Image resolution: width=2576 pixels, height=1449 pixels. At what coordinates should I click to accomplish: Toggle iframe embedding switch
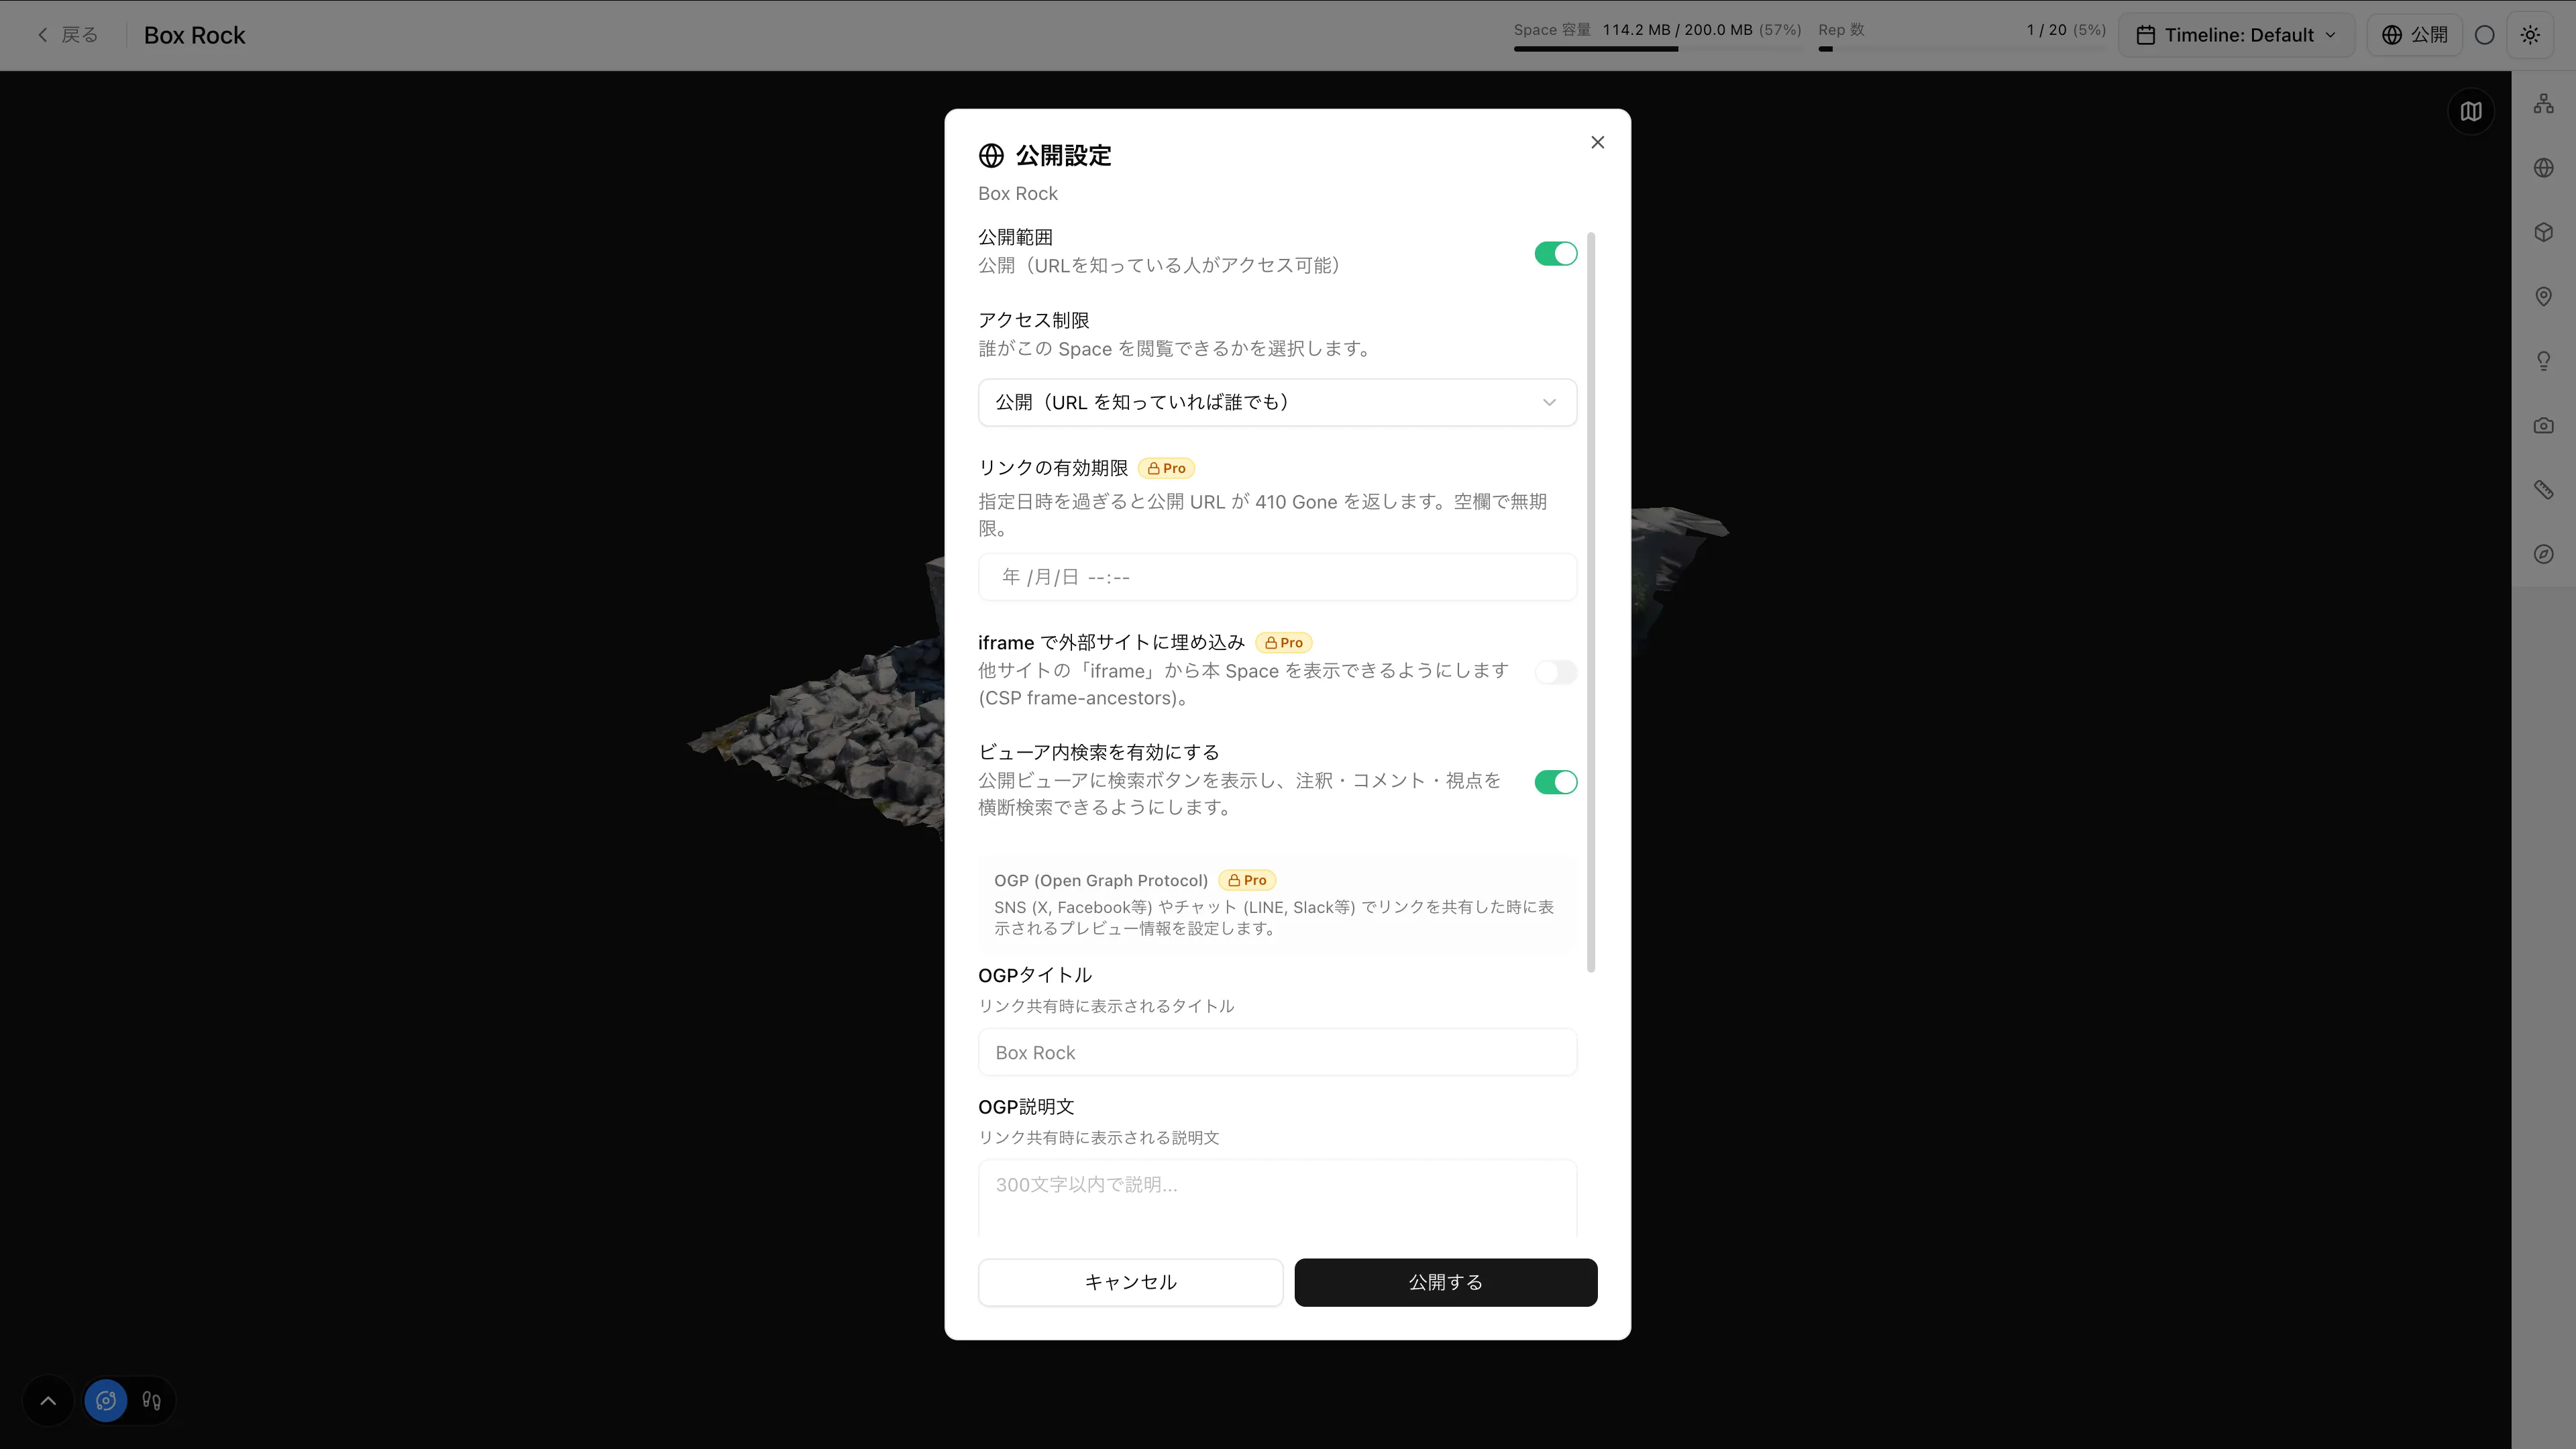1555,672
